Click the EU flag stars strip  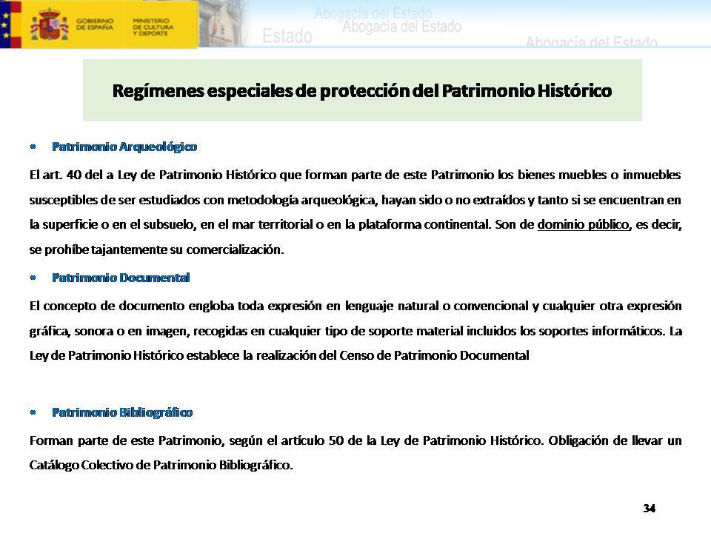tap(5, 24)
